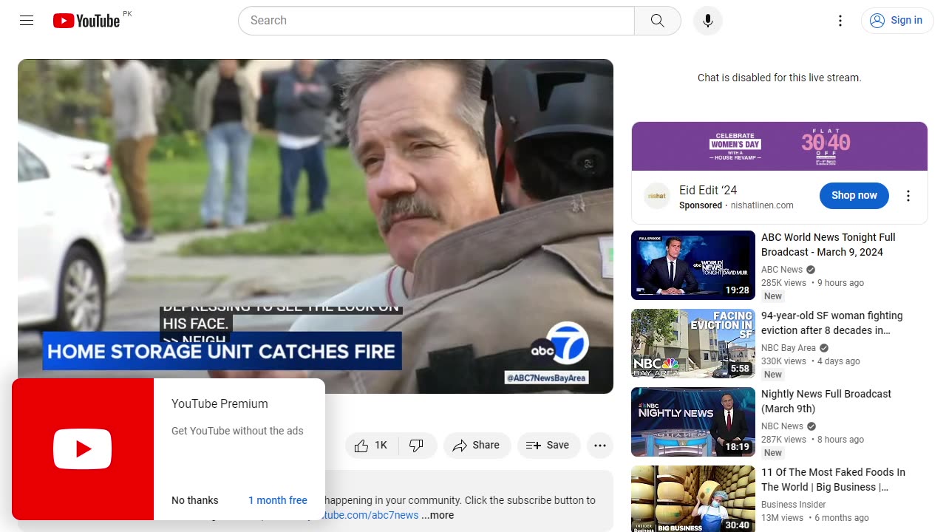Save the video to a playlist
The height and width of the screenshot is (532, 946).
point(548,446)
